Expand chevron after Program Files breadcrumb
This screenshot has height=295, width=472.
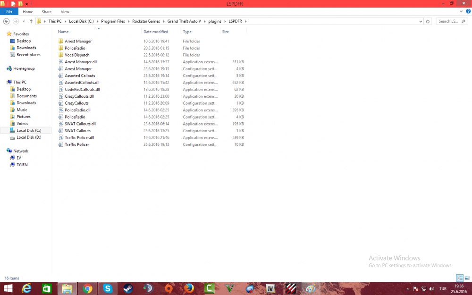pos(128,21)
